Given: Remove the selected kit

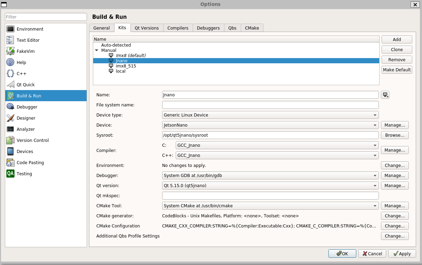Looking at the screenshot, I should 397,60.
